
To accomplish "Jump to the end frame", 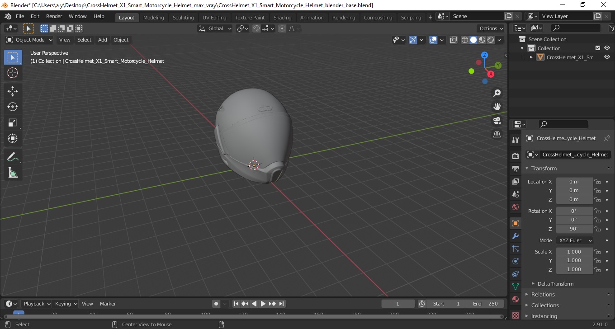I will coord(281,304).
